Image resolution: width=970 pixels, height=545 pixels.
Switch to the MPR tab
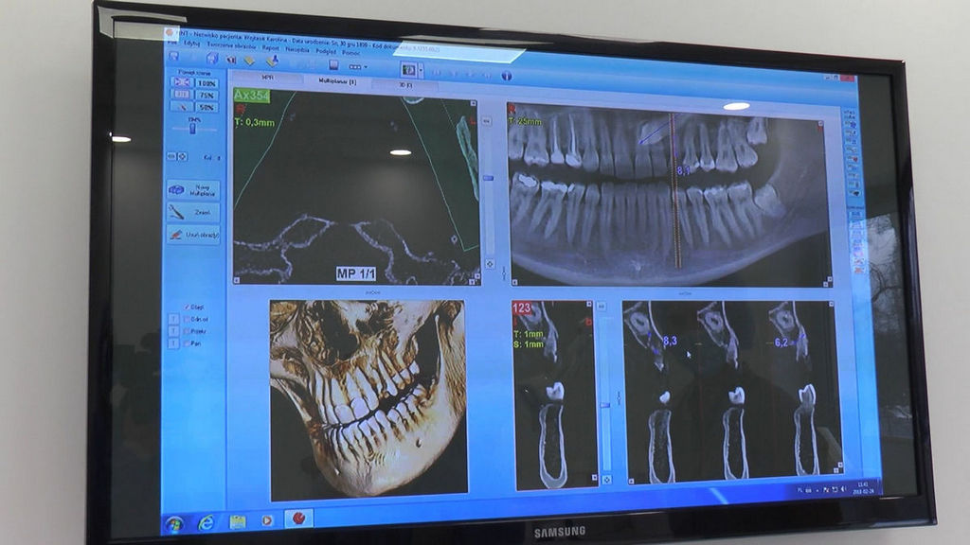(x=267, y=78)
